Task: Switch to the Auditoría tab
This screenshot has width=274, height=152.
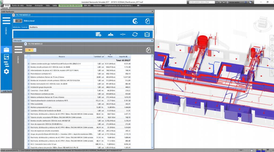Action: point(33,27)
